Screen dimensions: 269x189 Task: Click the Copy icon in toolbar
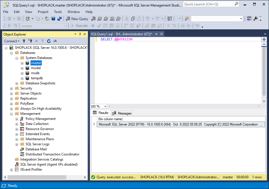(x=133, y=19)
